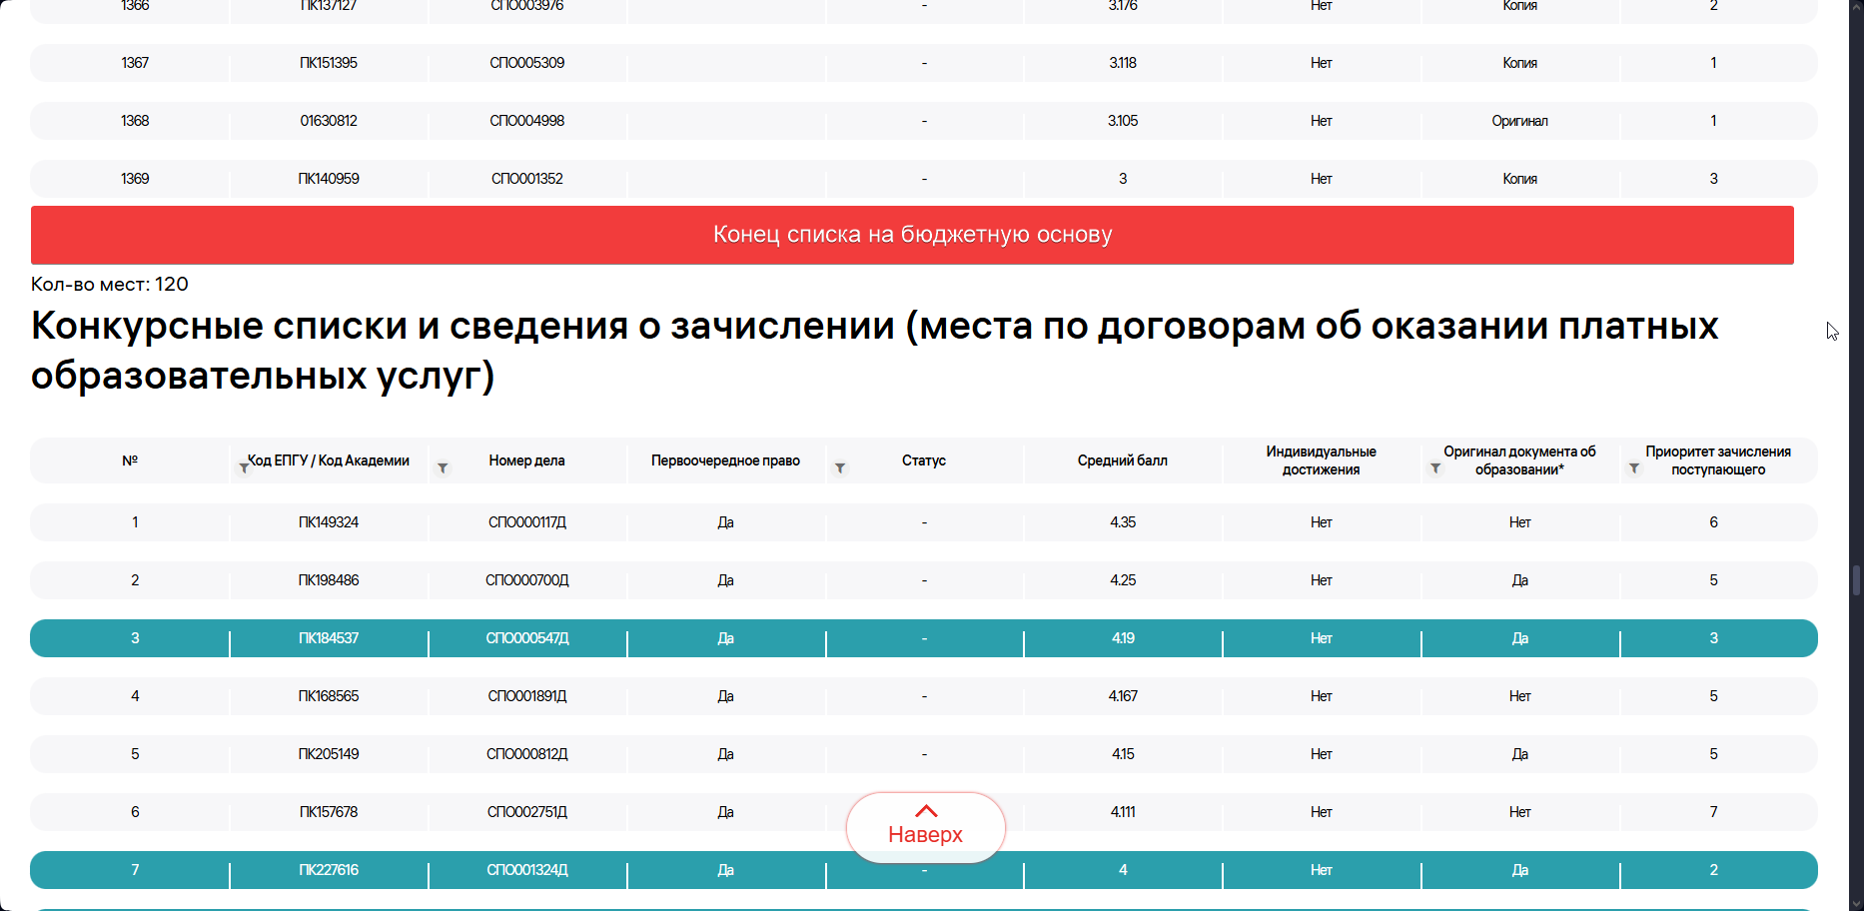Click the filter icon before Номер дела column

coord(443,466)
